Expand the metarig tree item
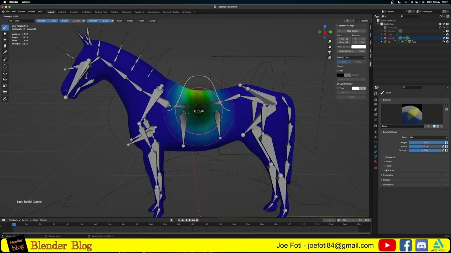 tap(382, 38)
